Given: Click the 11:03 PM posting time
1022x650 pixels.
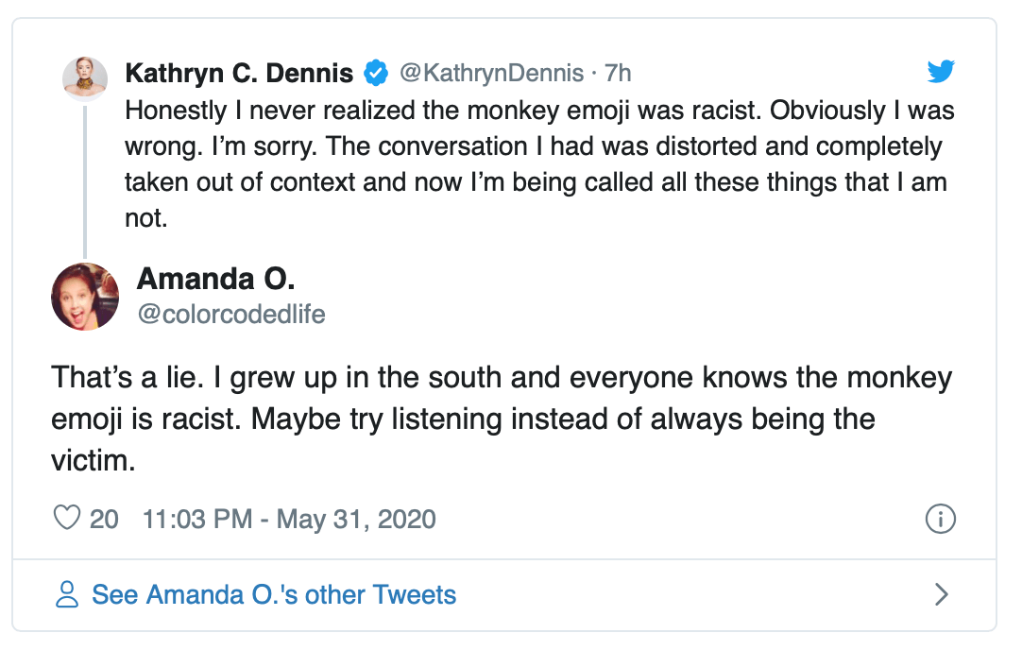Looking at the screenshot, I should click(197, 519).
